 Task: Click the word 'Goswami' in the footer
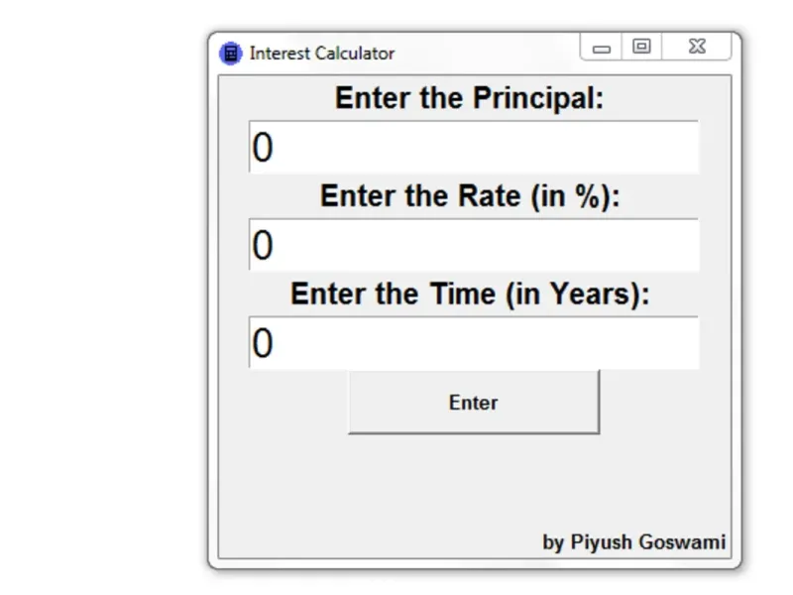(x=685, y=542)
